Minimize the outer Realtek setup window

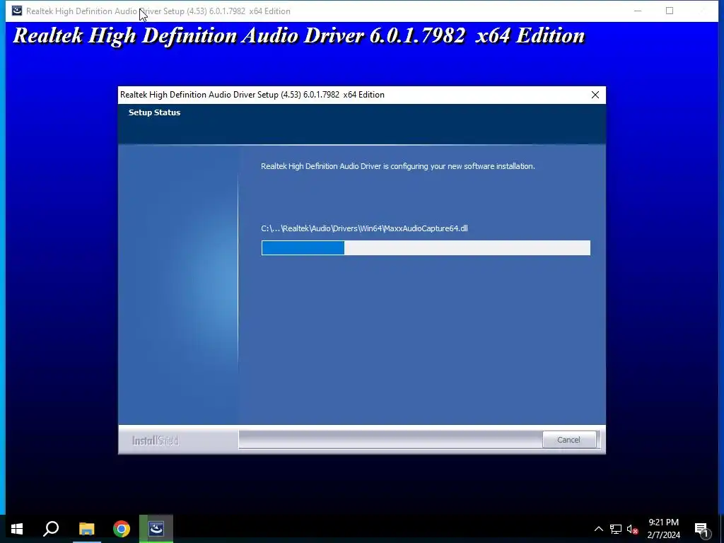[x=638, y=11]
